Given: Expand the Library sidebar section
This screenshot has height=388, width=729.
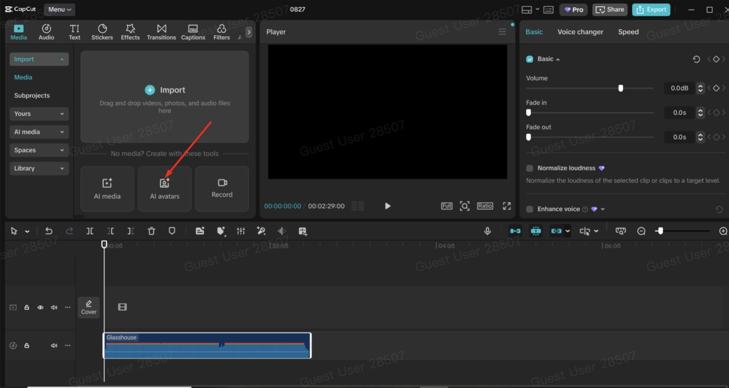Looking at the screenshot, I should point(39,168).
